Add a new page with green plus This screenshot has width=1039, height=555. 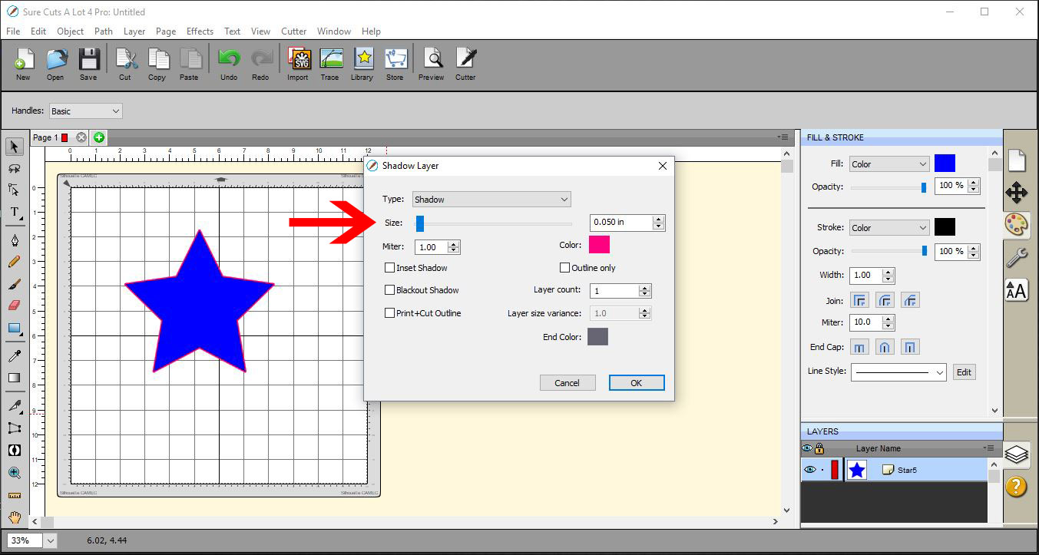point(99,137)
